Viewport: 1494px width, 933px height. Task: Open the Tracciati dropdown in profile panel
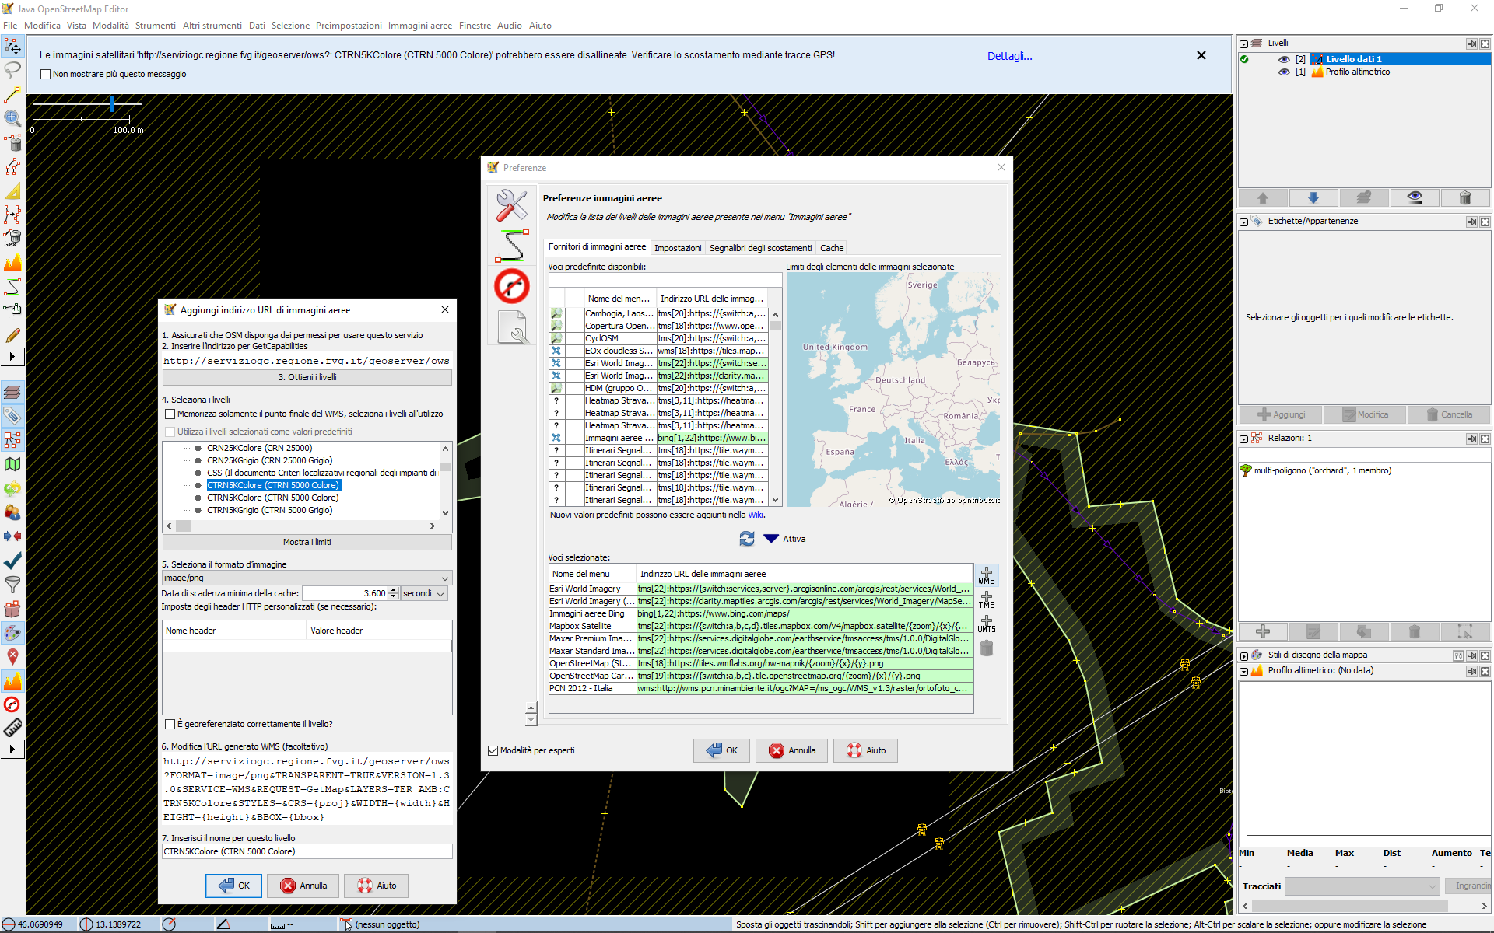1362,886
